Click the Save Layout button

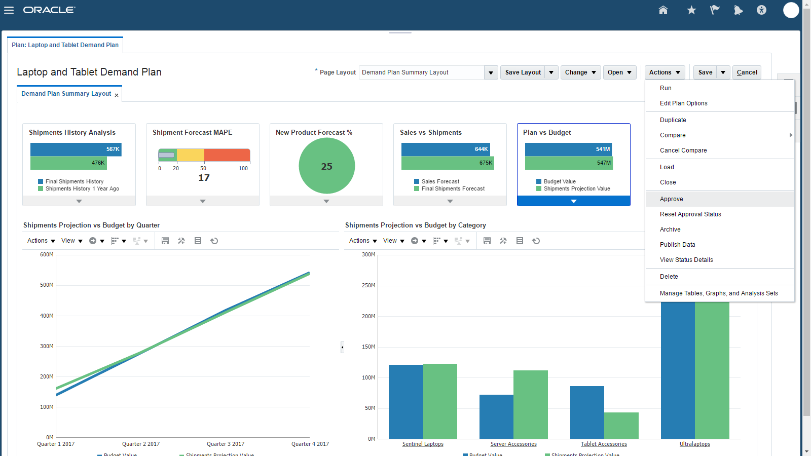coord(523,72)
